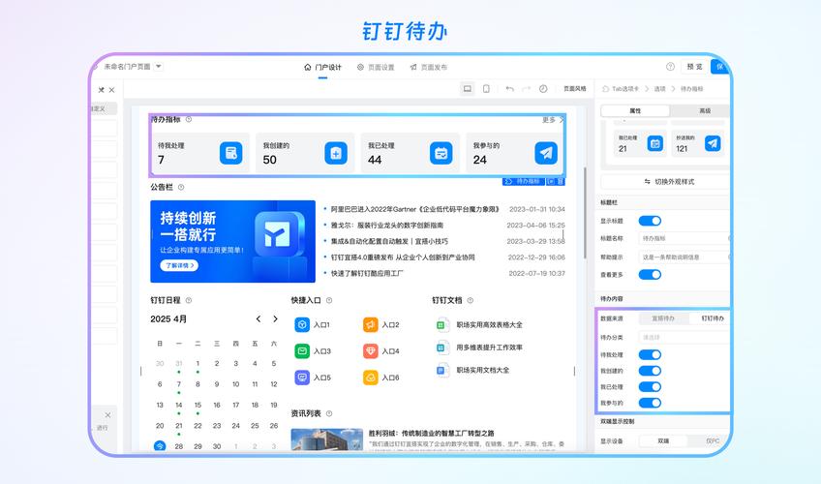Click the 我参与的 paper plane icon

(546, 153)
